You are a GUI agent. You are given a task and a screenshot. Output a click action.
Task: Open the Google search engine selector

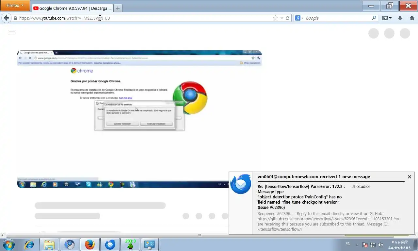(x=299, y=18)
